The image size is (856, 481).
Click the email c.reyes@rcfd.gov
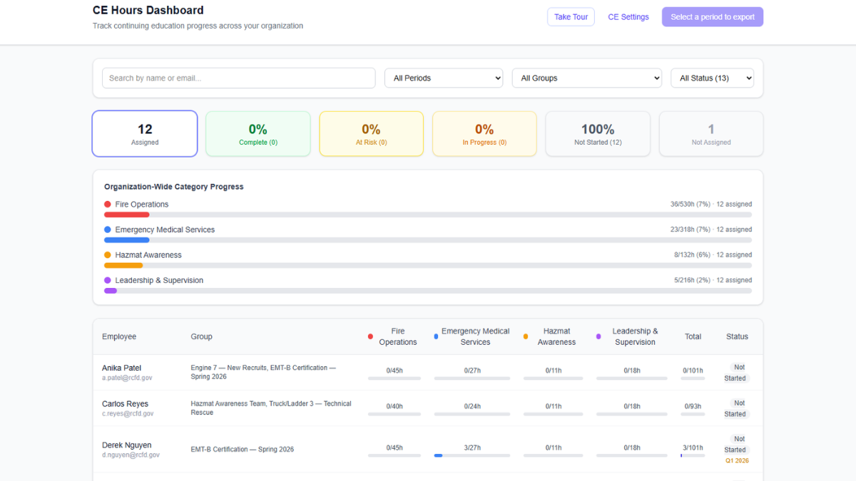128,414
